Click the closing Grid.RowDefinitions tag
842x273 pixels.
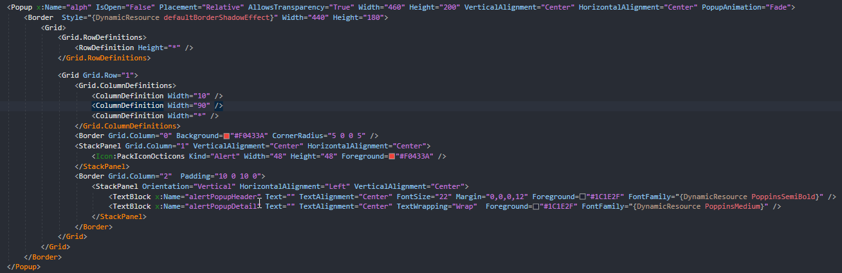pyautogui.click(x=105, y=58)
